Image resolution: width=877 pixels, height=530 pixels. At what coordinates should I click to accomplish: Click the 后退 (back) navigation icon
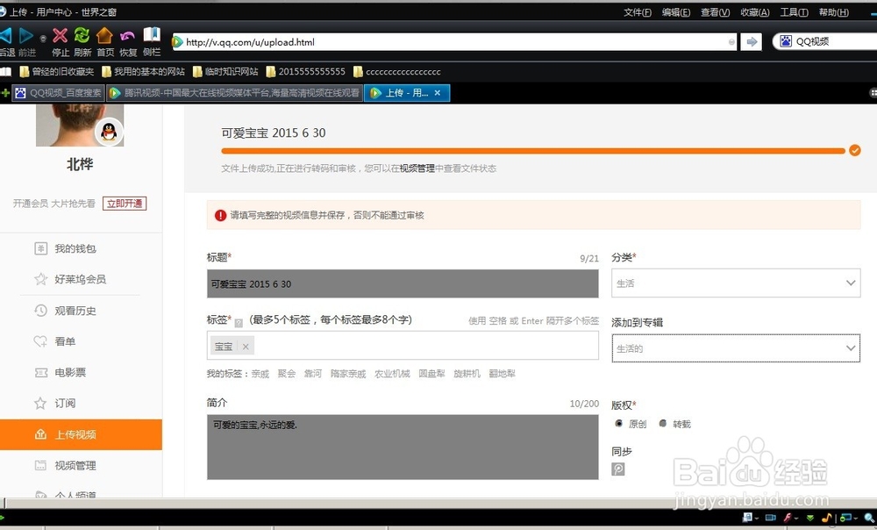point(5,36)
